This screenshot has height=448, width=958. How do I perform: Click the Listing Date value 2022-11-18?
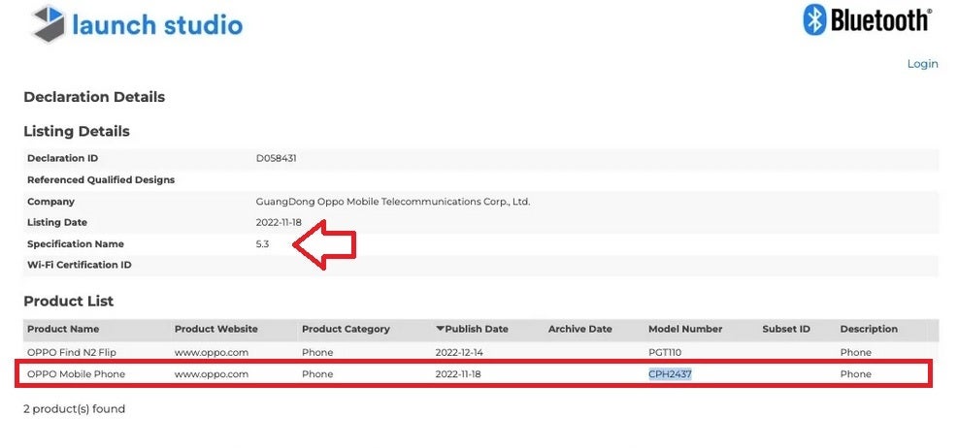[279, 223]
